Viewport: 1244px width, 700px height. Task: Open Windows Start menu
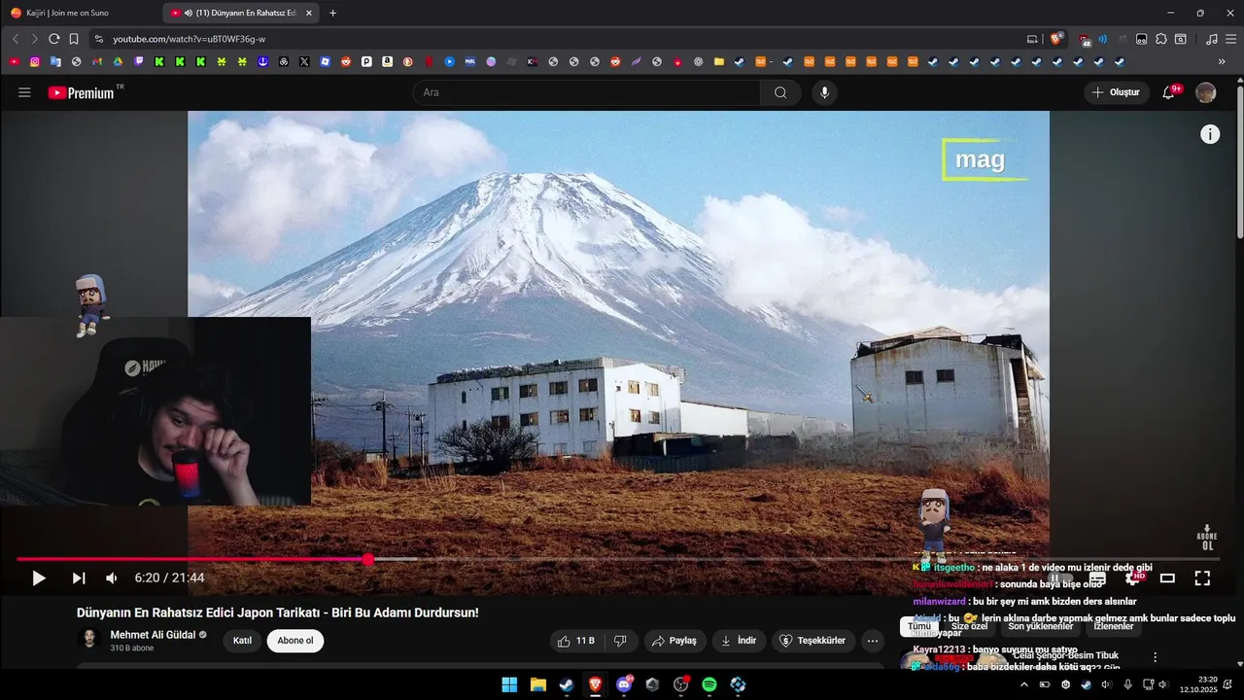click(509, 684)
